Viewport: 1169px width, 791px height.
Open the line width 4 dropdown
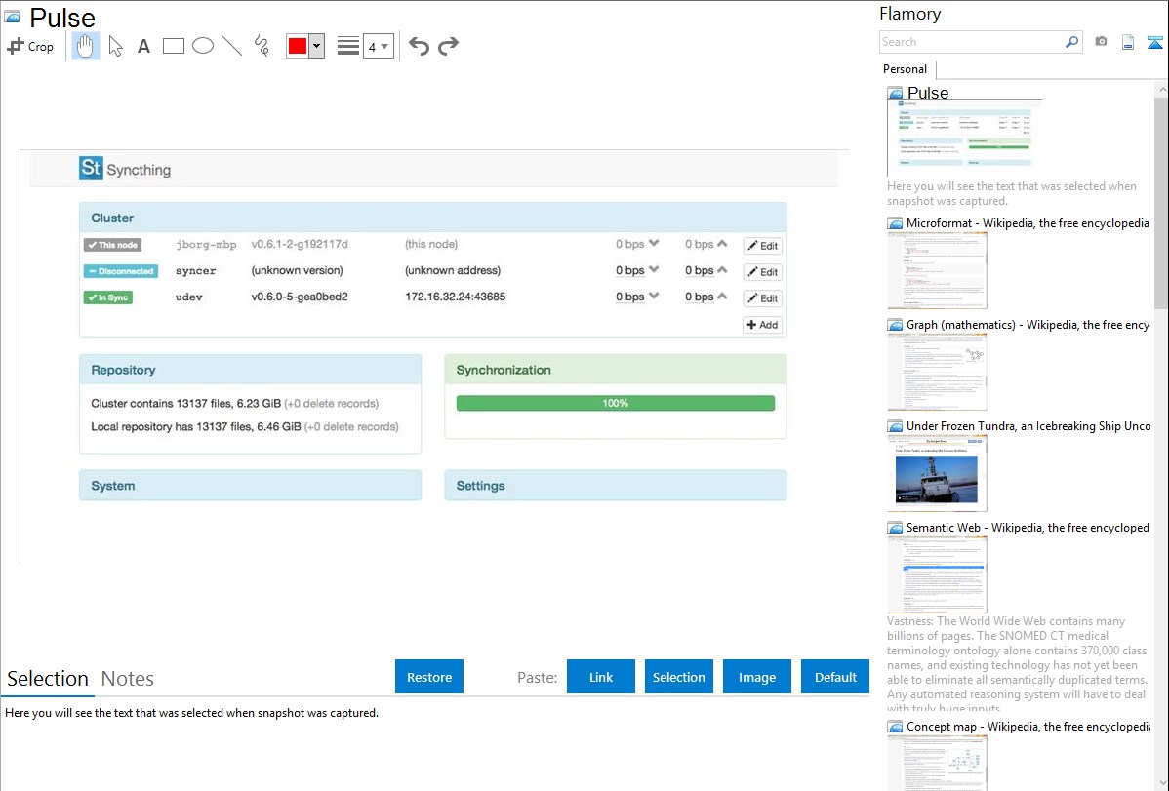[x=379, y=46]
